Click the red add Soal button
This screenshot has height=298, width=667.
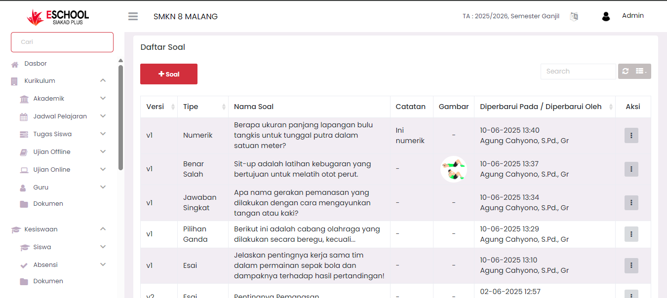(x=169, y=74)
